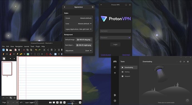Select the Draw Rectangle shape tool
Screen dimensions: 192x105
[x=39, y=54]
